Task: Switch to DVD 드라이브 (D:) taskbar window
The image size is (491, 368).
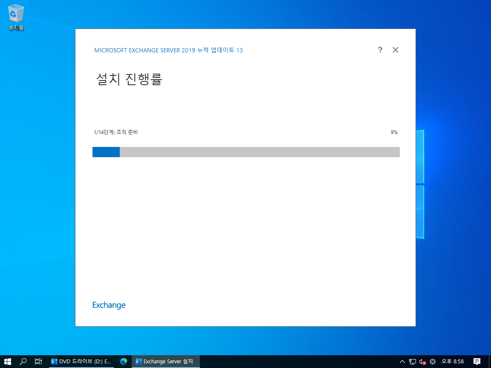Action: coord(81,362)
